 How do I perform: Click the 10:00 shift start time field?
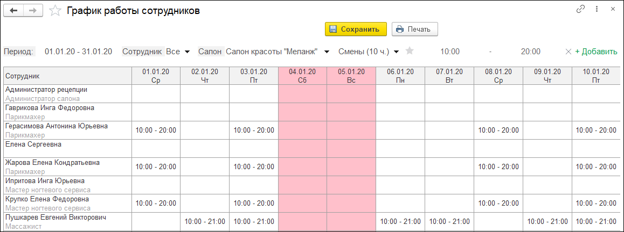point(450,52)
